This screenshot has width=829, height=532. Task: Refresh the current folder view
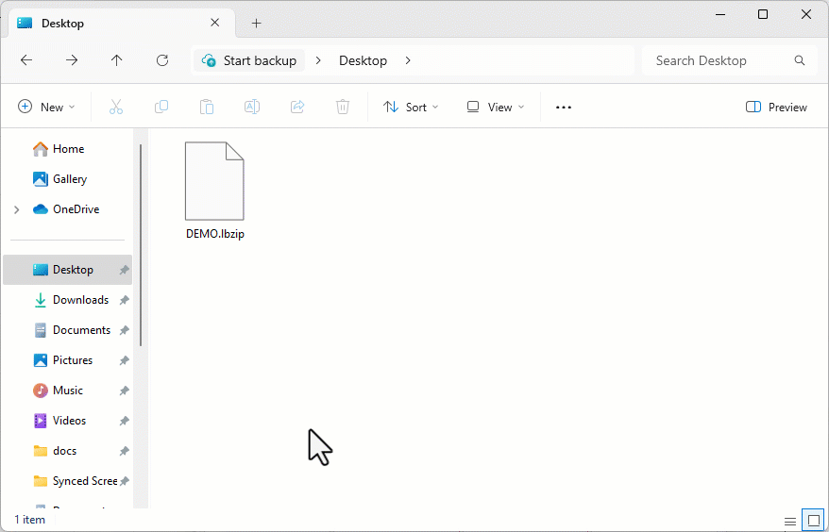click(162, 60)
